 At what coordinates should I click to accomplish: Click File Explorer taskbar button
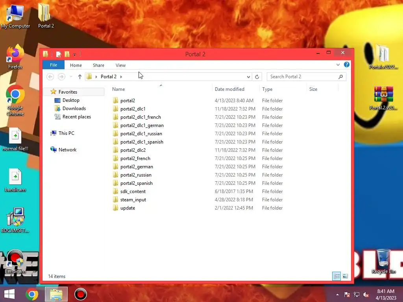pos(56,294)
